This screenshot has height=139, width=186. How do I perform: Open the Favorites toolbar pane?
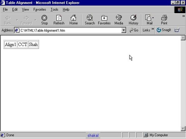pos(104,20)
